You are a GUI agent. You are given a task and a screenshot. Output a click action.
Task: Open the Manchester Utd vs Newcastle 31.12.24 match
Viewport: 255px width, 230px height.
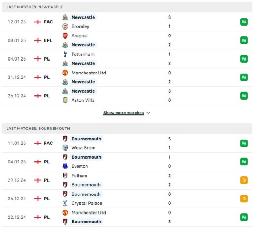coord(127,77)
